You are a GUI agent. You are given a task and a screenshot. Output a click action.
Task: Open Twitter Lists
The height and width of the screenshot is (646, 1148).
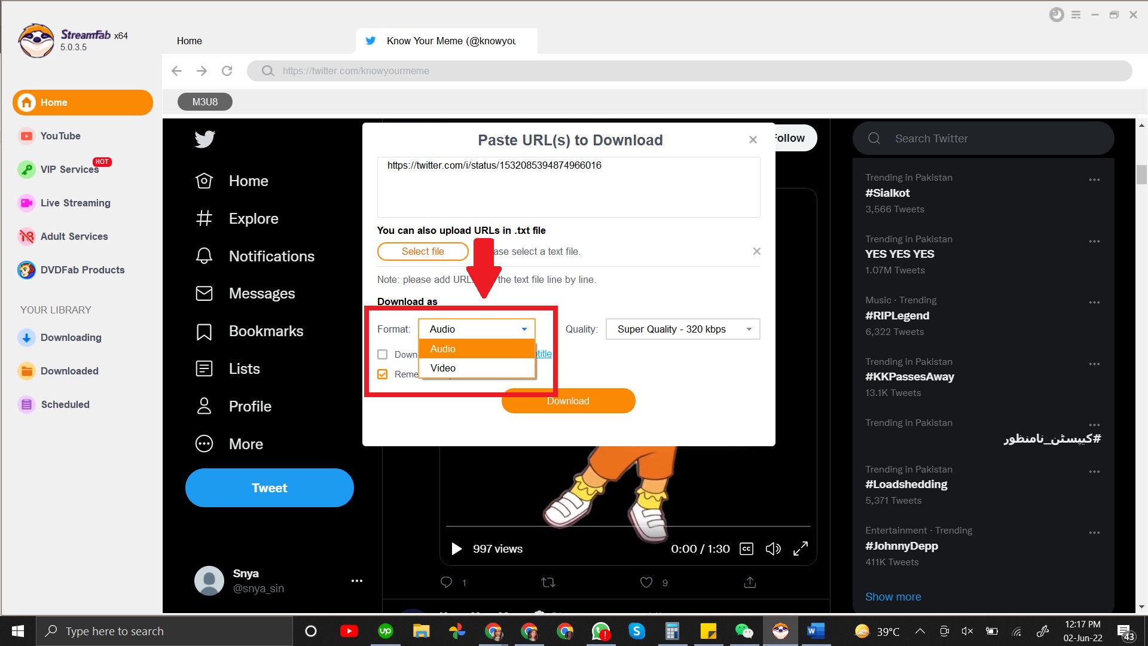(x=228, y=368)
